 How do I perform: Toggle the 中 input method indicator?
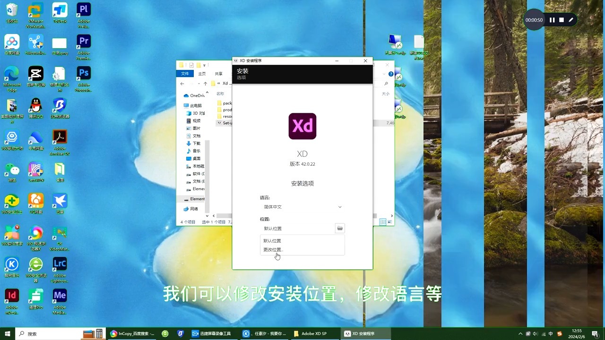[551, 333]
